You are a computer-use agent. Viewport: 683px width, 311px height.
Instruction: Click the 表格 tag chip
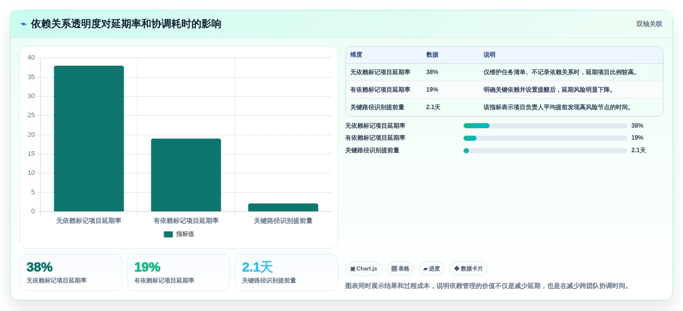click(x=400, y=269)
